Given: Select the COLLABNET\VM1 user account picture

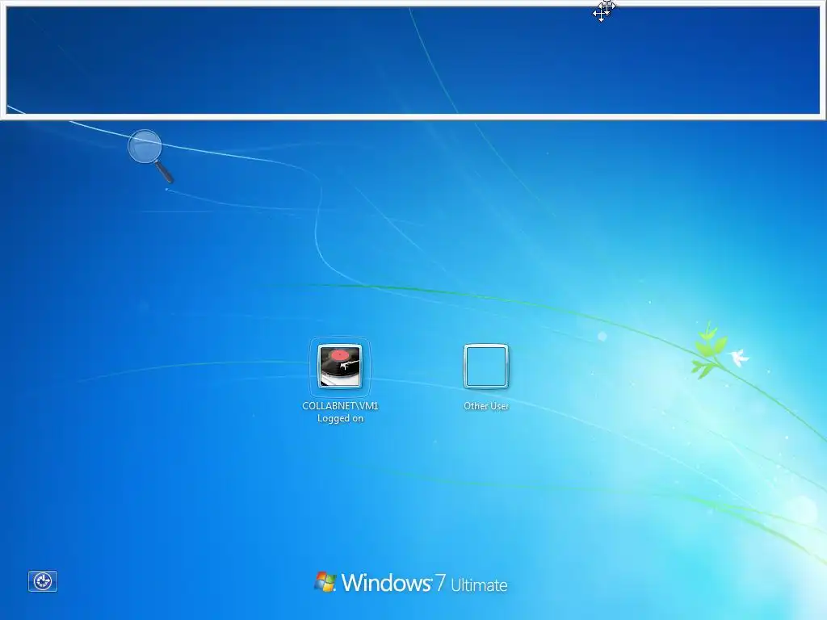Looking at the screenshot, I should [340, 366].
